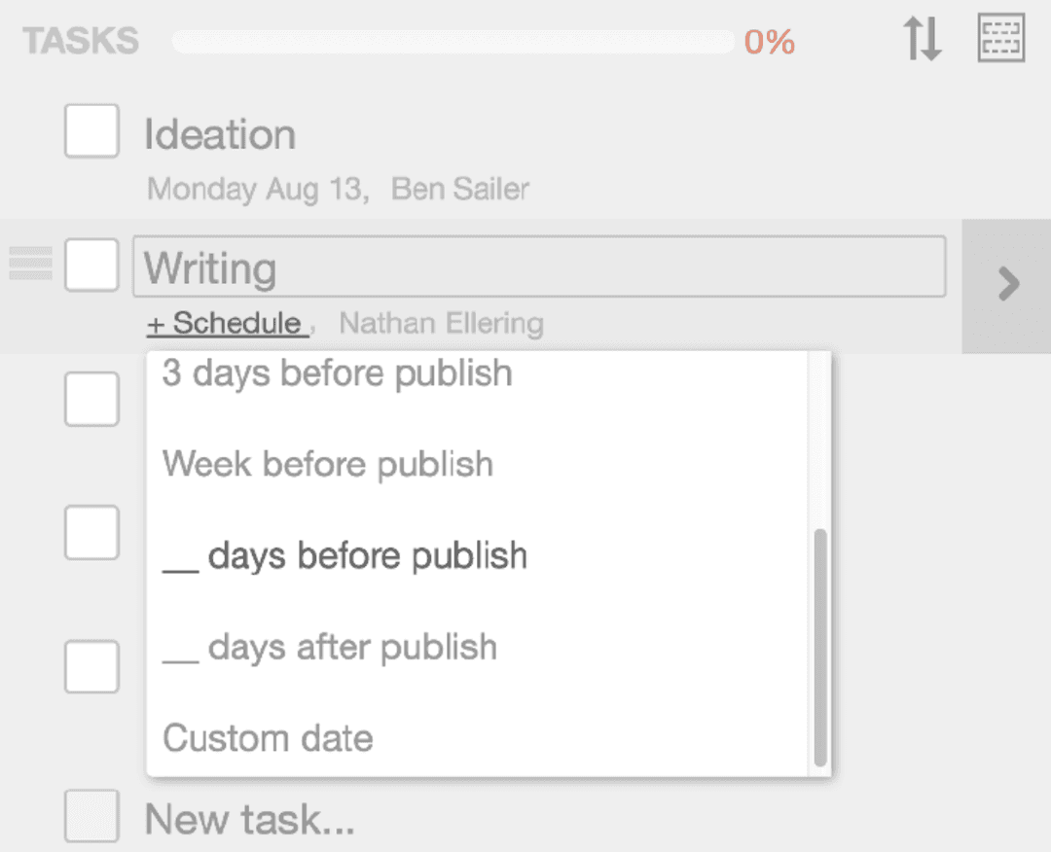The image size is (1051, 852).
Task: Select '__ days after publish' option
Action: (x=329, y=647)
